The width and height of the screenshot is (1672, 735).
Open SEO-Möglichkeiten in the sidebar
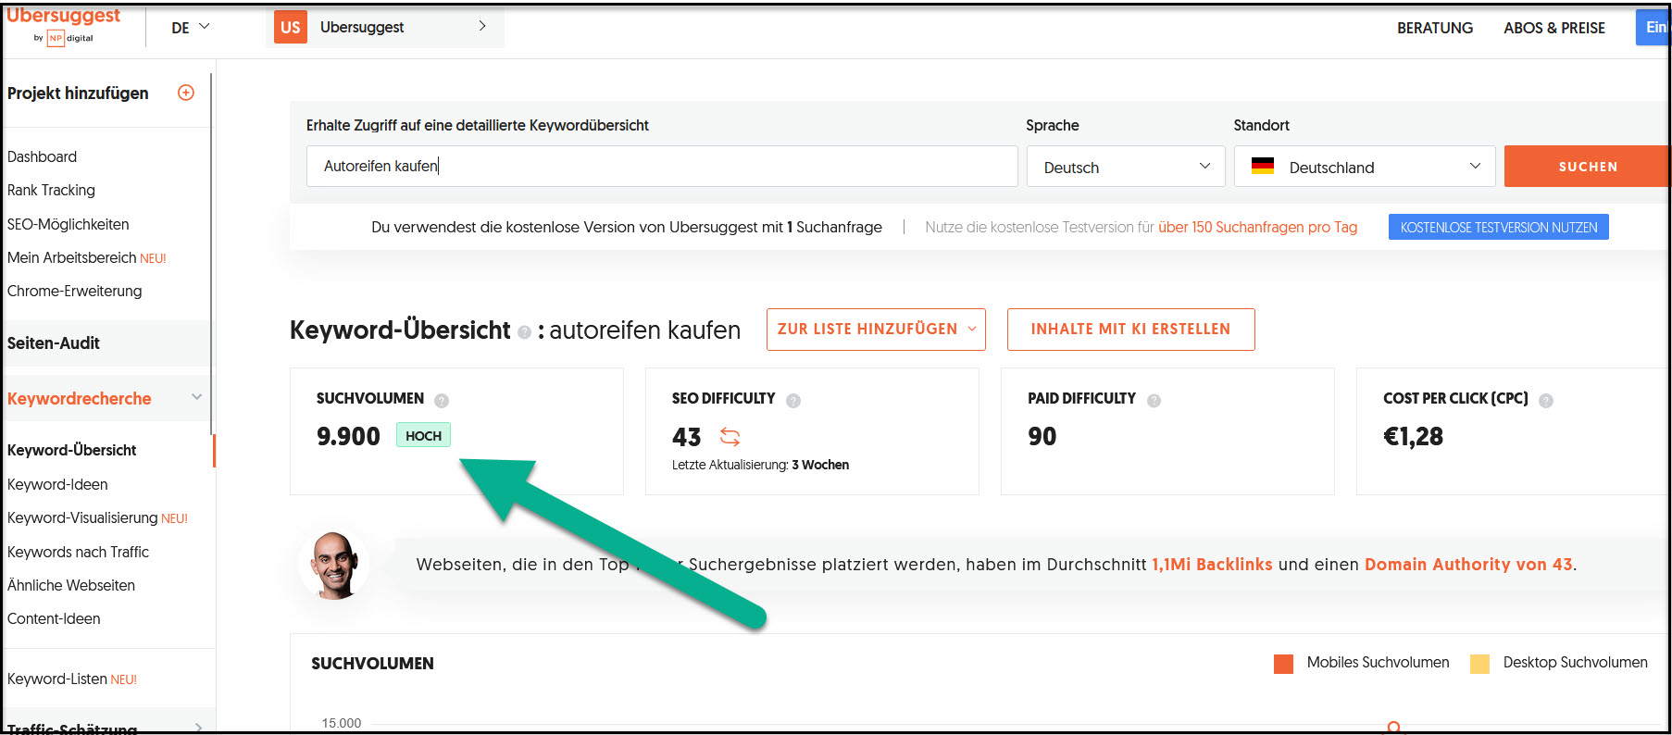point(69,224)
